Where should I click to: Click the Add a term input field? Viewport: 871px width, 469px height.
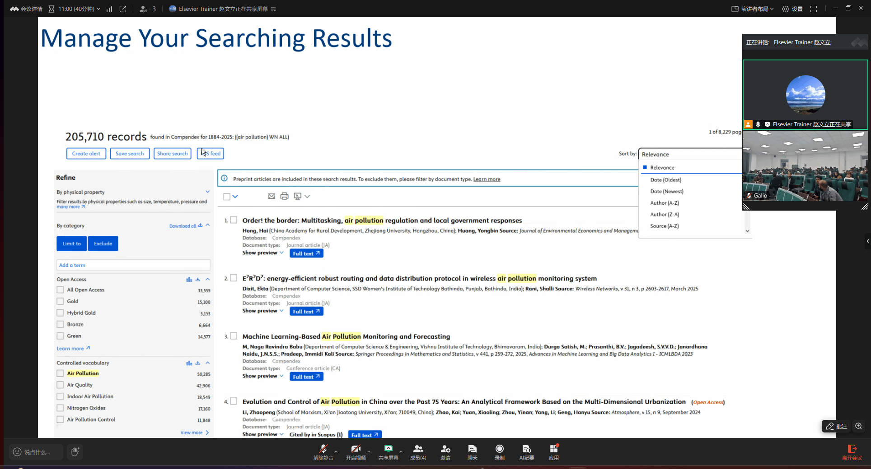133,265
